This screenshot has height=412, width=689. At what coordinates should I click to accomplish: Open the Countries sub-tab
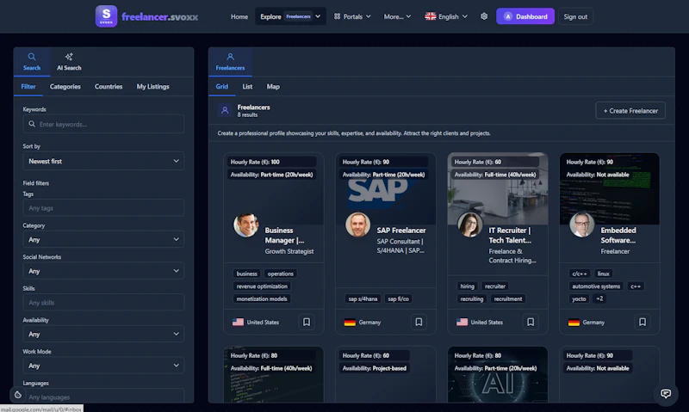click(x=109, y=86)
